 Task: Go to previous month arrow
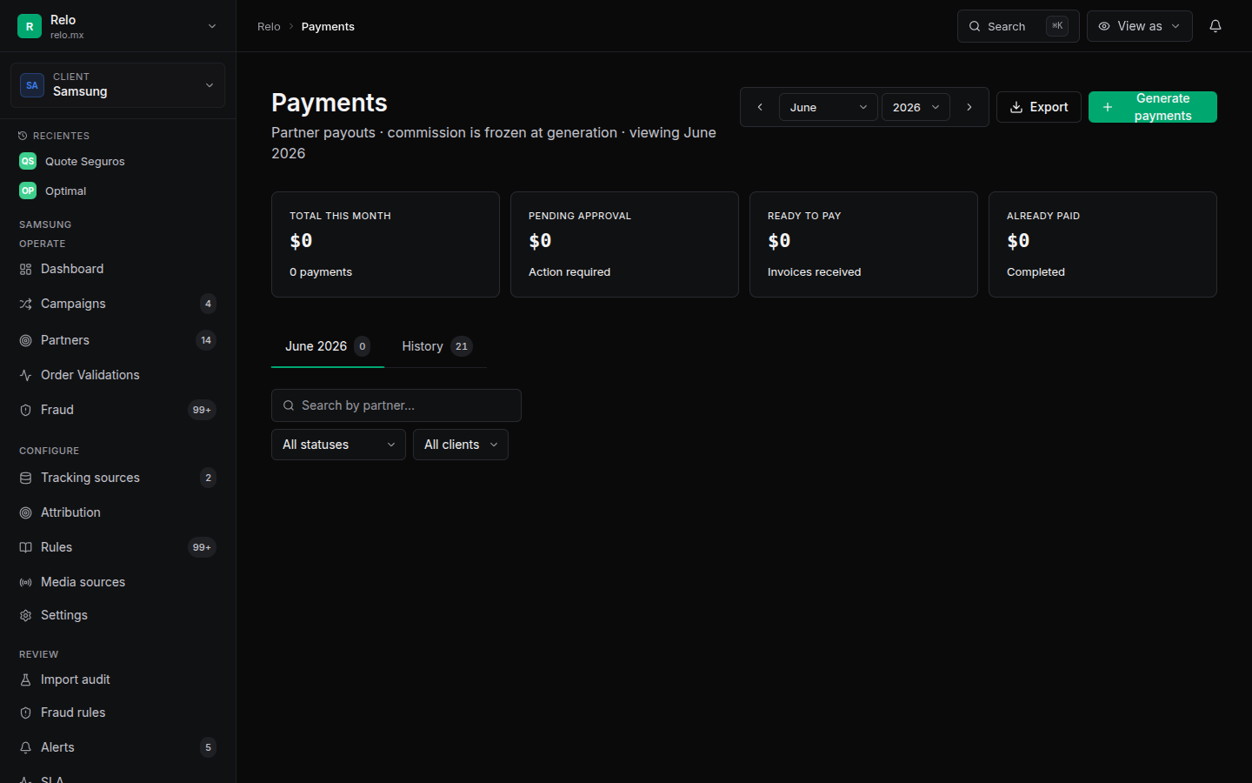[x=760, y=107]
